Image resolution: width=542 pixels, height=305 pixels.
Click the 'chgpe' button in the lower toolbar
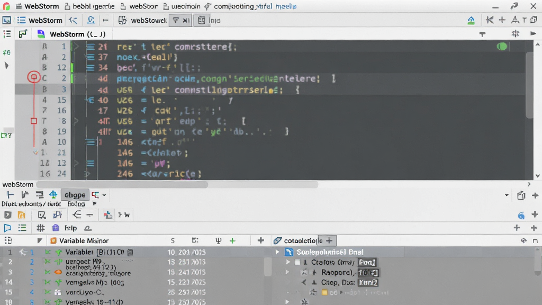point(75,195)
